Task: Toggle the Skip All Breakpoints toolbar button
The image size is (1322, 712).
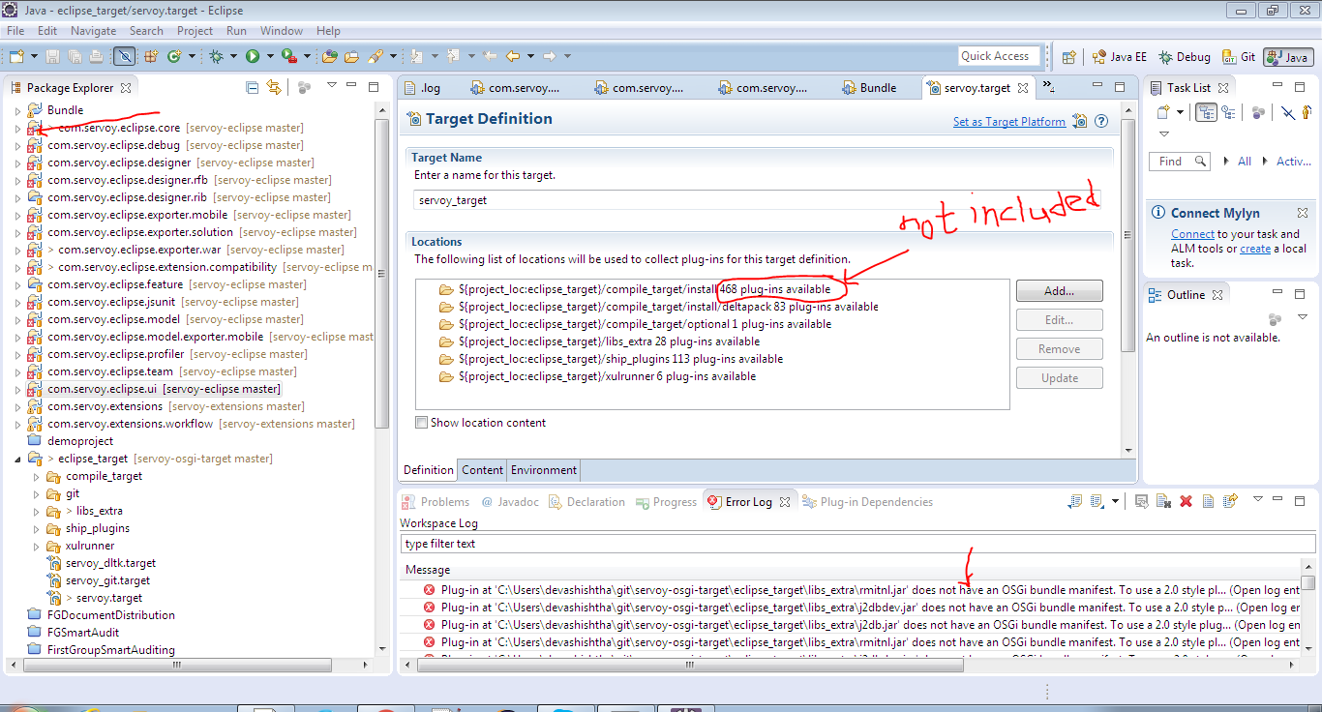Action: pyautogui.click(x=125, y=56)
